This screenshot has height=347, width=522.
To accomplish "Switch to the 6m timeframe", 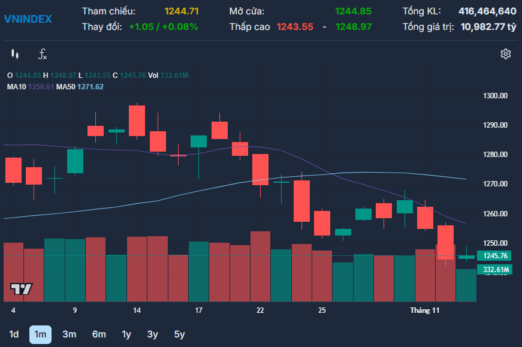I will click(x=99, y=334).
